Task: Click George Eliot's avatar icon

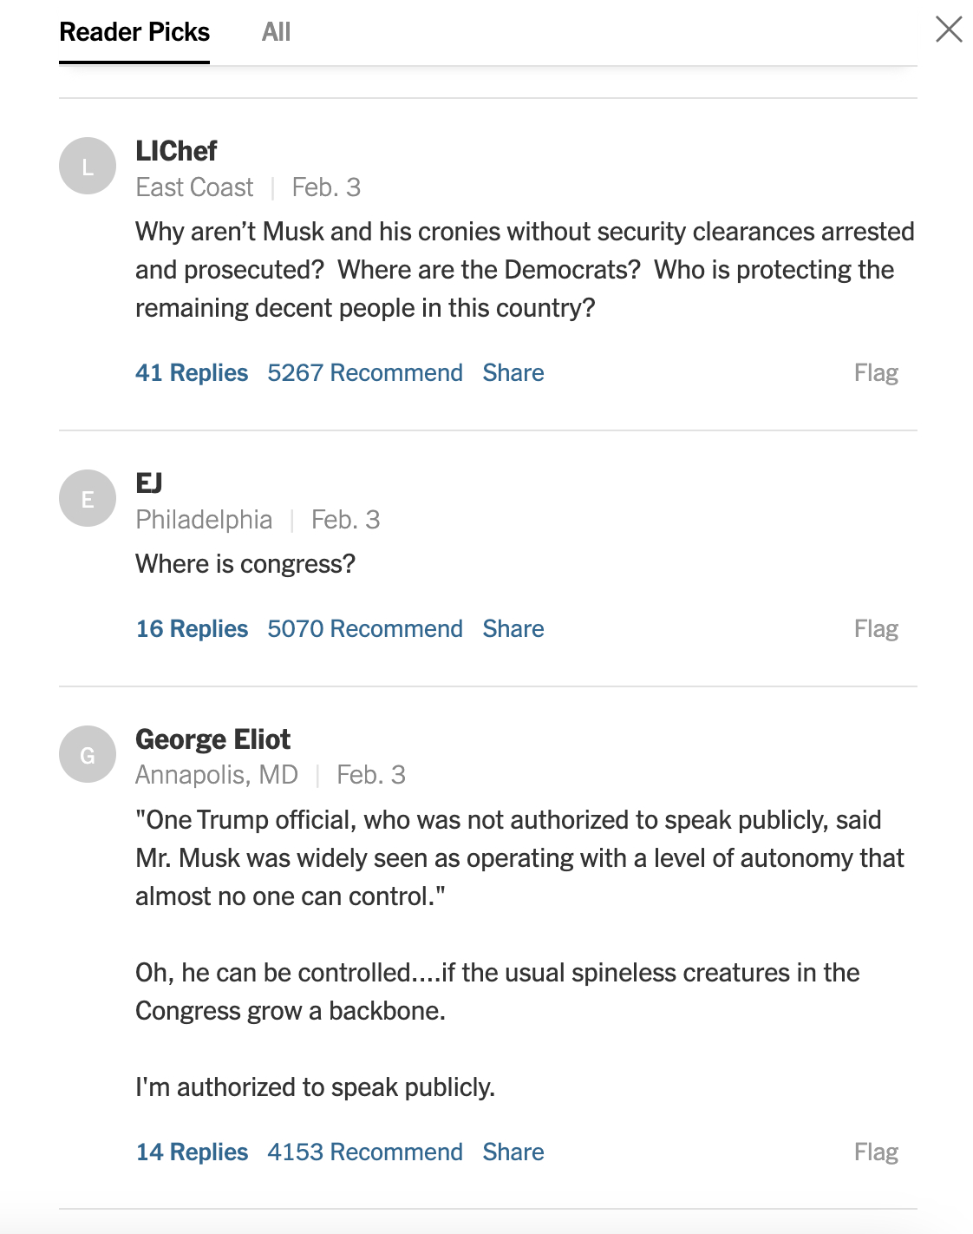Action: pos(88,754)
